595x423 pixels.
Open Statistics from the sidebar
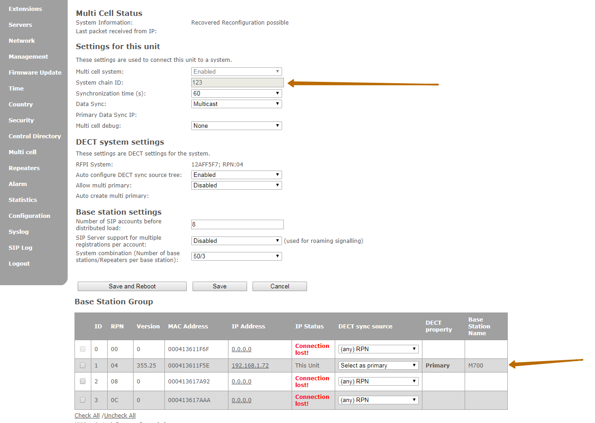(23, 200)
